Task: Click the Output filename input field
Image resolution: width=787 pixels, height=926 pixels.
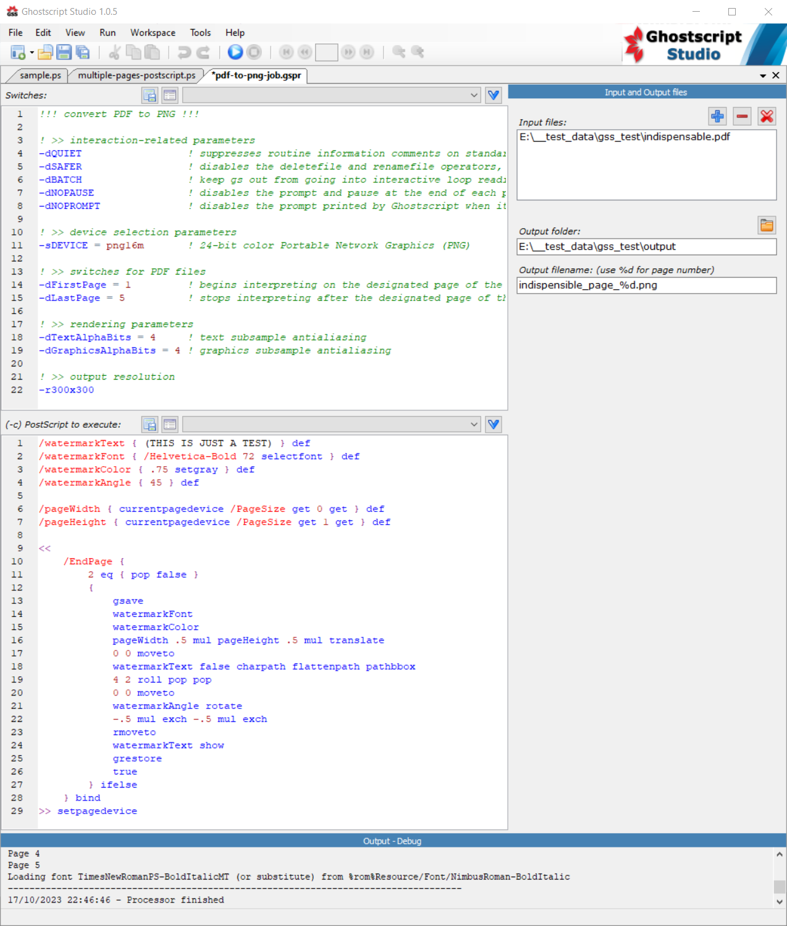Action: (646, 285)
